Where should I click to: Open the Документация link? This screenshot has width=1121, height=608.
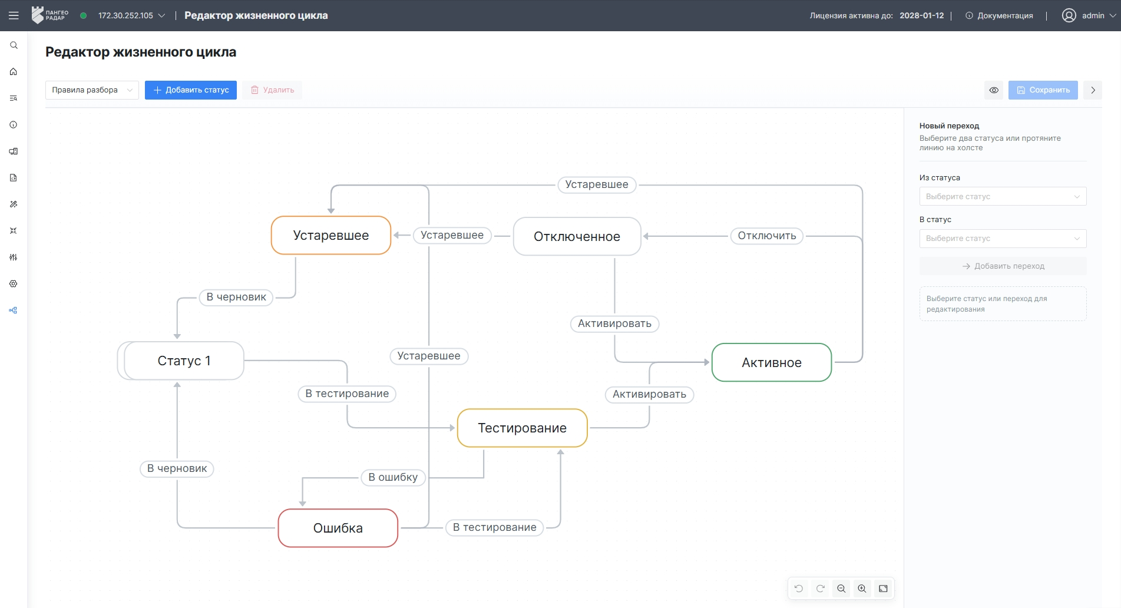click(999, 15)
